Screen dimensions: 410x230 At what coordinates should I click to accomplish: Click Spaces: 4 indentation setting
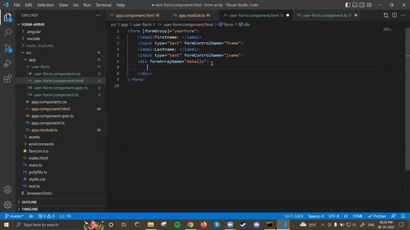[x=316, y=216]
